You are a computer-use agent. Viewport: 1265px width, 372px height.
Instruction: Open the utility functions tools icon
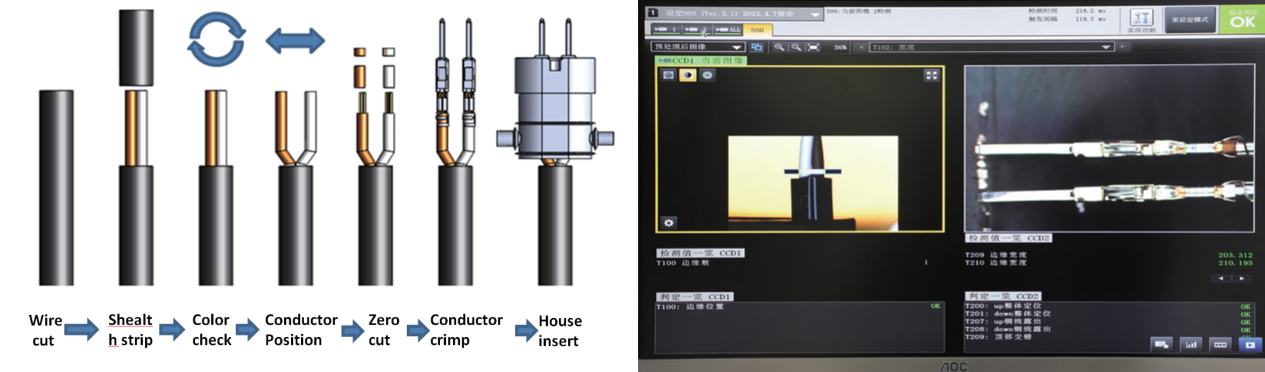click(x=1141, y=18)
